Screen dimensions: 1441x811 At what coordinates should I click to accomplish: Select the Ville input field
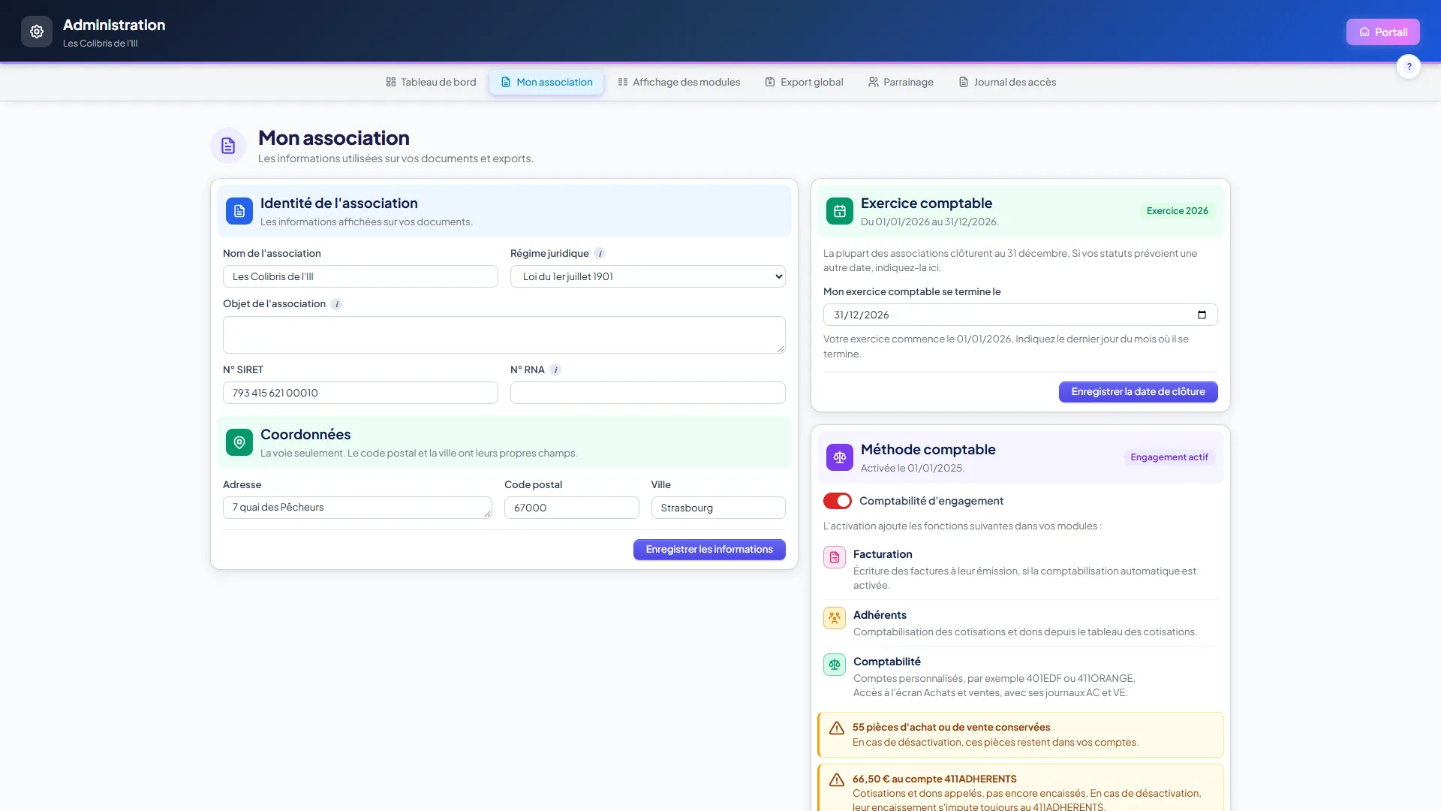click(718, 508)
